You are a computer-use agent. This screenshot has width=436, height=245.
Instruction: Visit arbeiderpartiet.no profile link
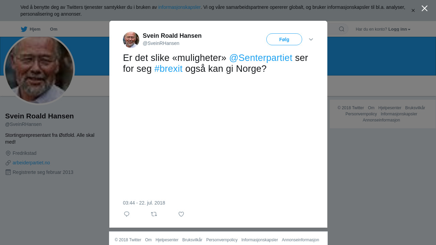pyautogui.click(x=31, y=163)
